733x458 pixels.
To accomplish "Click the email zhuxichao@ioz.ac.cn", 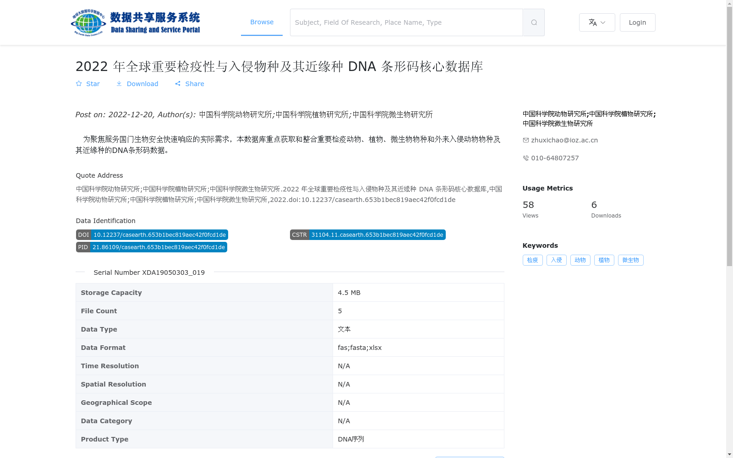I will [564, 140].
